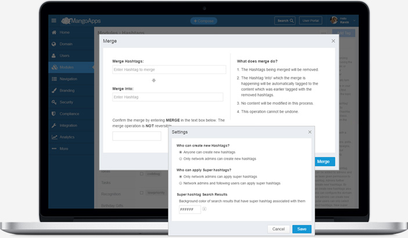Click the Analytics chart icon
This screenshot has height=238, width=408.
pos(55,137)
